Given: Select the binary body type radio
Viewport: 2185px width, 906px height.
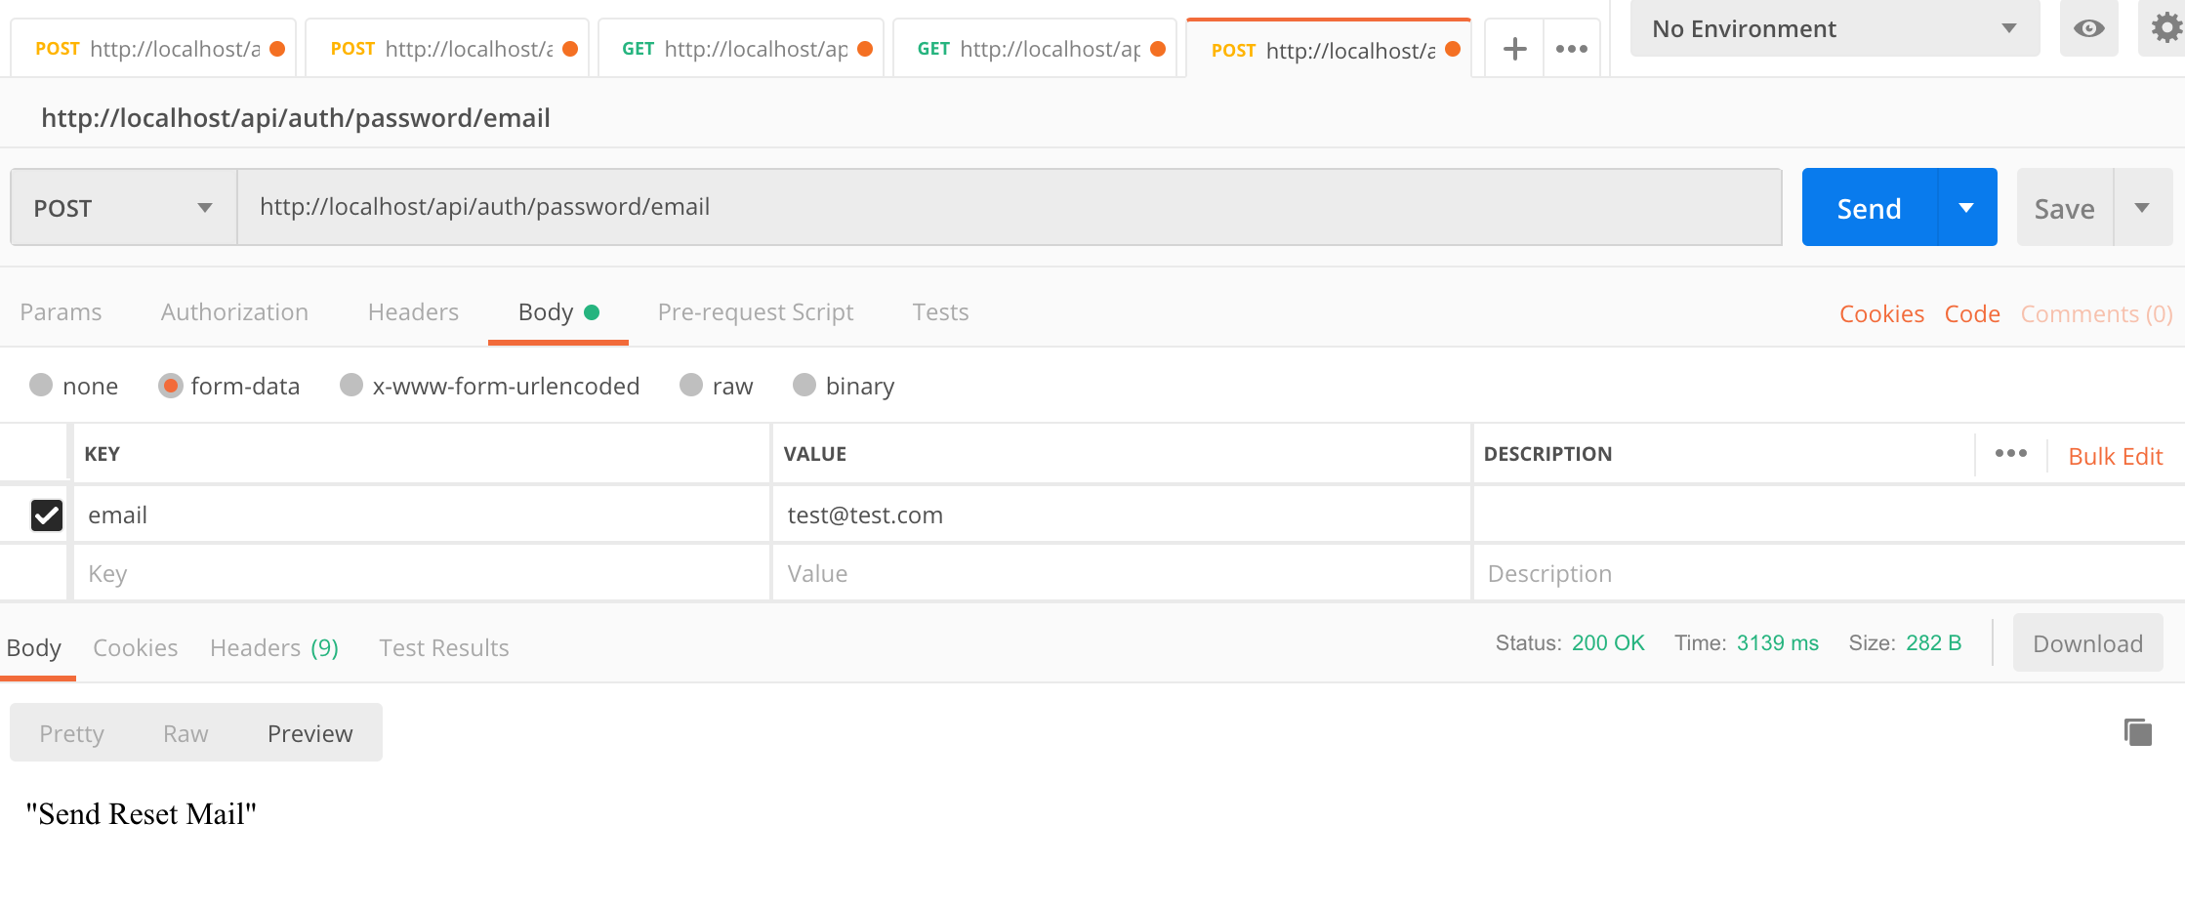Looking at the screenshot, I should pos(804,386).
